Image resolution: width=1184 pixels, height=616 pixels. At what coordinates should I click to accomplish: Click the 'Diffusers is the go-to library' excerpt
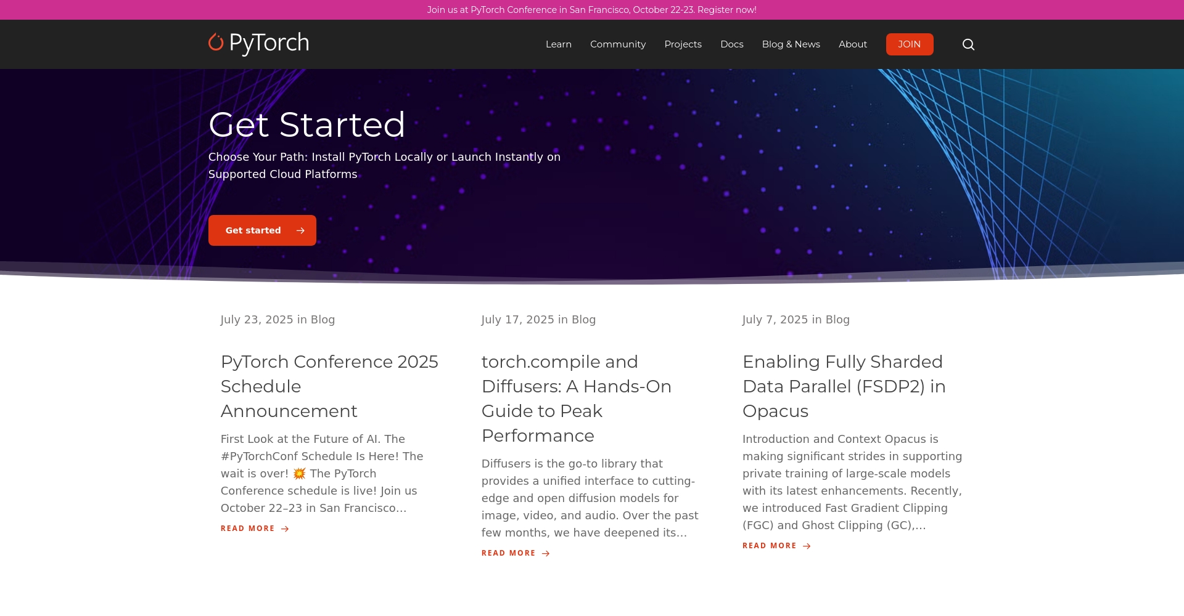pyautogui.click(x=590, y=498)
